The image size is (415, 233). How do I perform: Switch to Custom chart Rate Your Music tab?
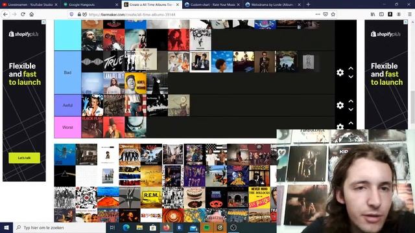pyautogui.click(x=212, y=5)
